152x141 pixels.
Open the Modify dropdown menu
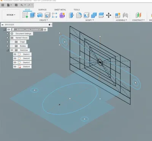point(90,20)
